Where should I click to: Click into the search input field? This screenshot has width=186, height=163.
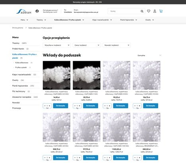pyautogui.click(x=124, y=11)
